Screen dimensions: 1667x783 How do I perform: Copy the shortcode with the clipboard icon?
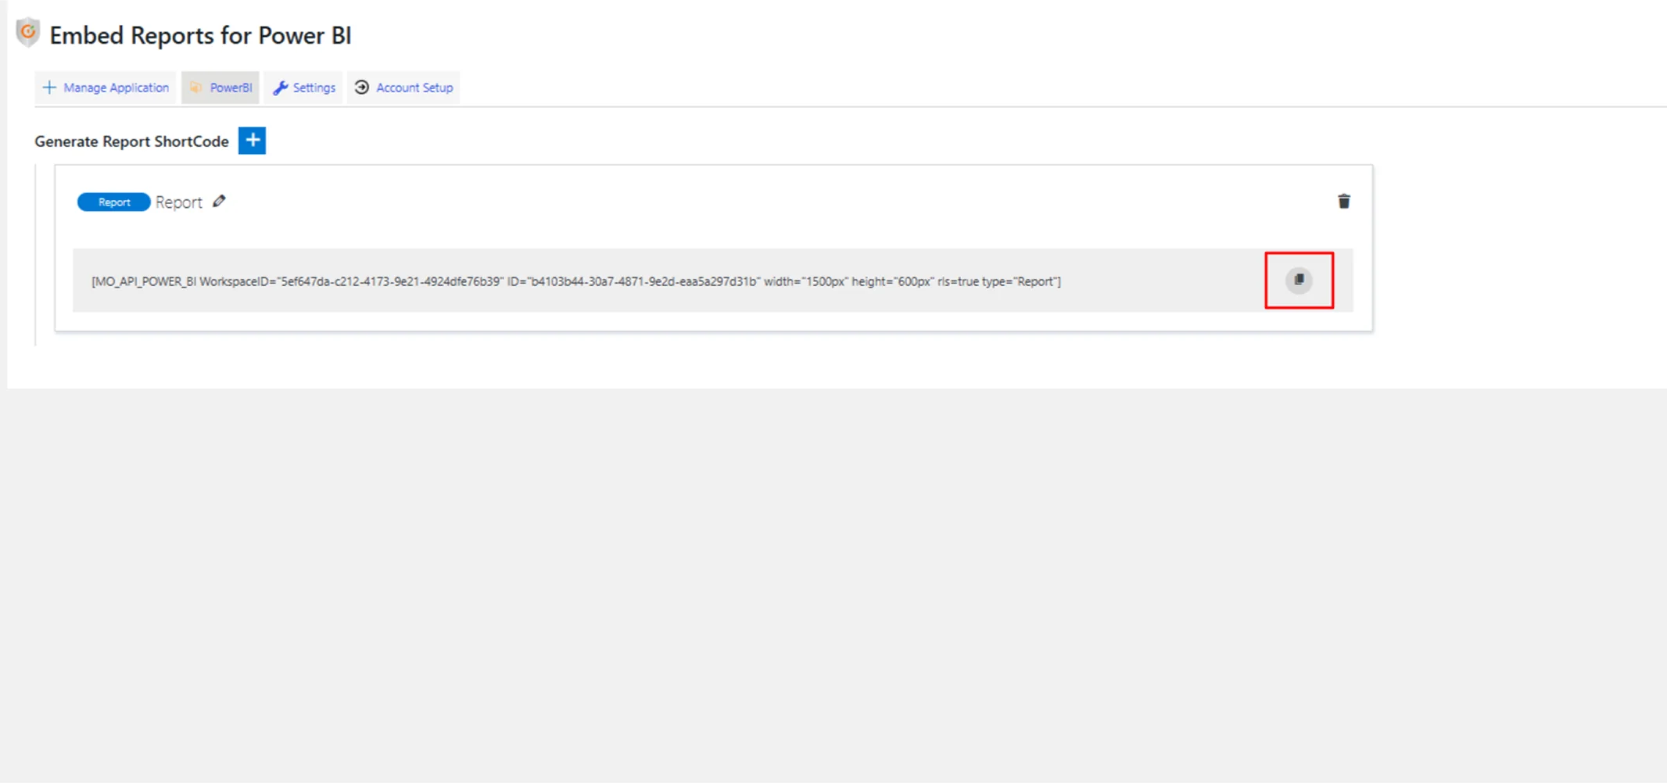point(1299,280)
